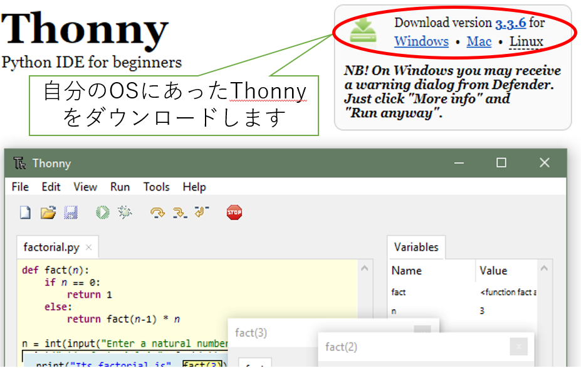Follow the version 3.3.6 link
This screenshot has width=581, height=368.
click(511, 23)
